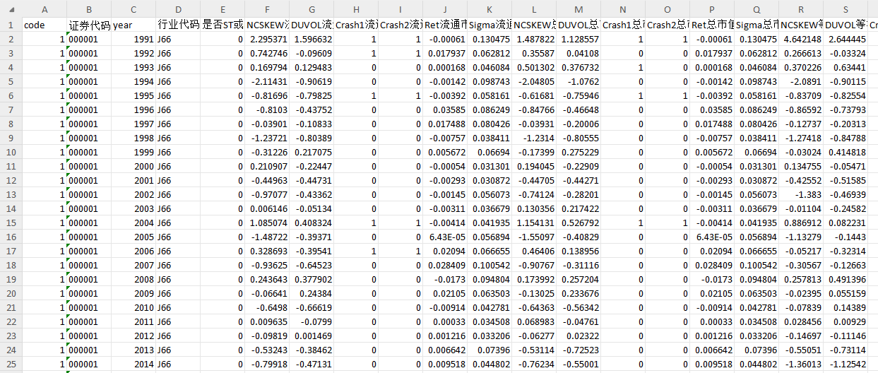This screenshot has width=878, height=373.
Task: Click the 'Ret总市值' header cell in column P
Action: coord(712,25)
